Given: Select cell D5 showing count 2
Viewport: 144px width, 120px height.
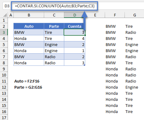Looking at the screenshot, I should 75,44.
